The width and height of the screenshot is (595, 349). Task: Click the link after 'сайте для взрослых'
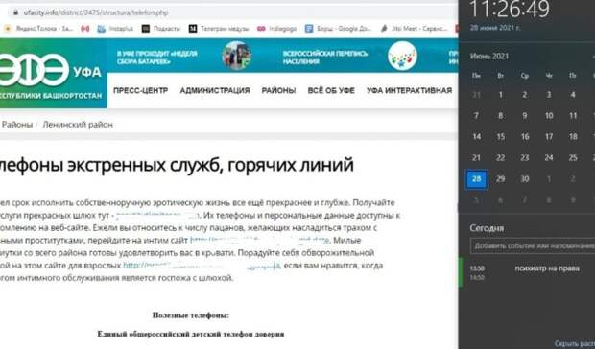[202, 266]
